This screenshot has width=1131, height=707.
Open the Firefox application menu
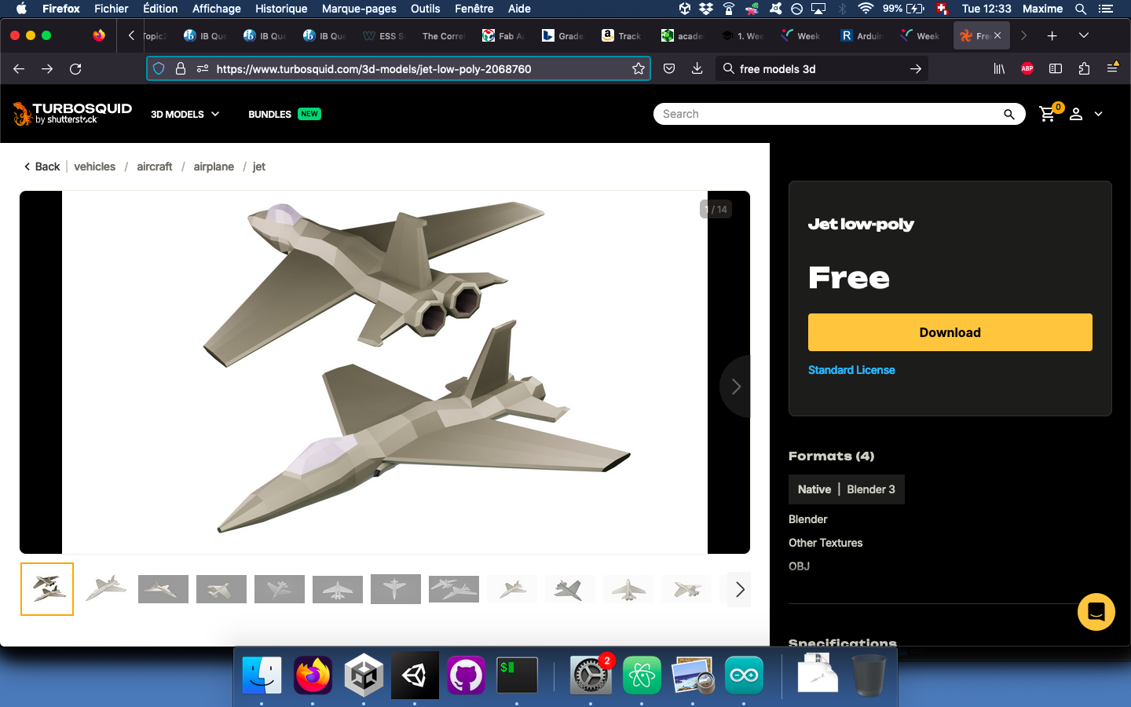(1112, 68)
